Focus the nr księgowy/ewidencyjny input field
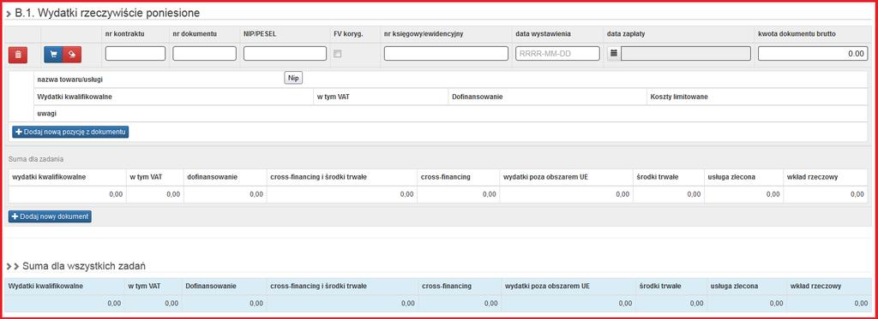This screenshot has height=319, width=878. point(446,54)
